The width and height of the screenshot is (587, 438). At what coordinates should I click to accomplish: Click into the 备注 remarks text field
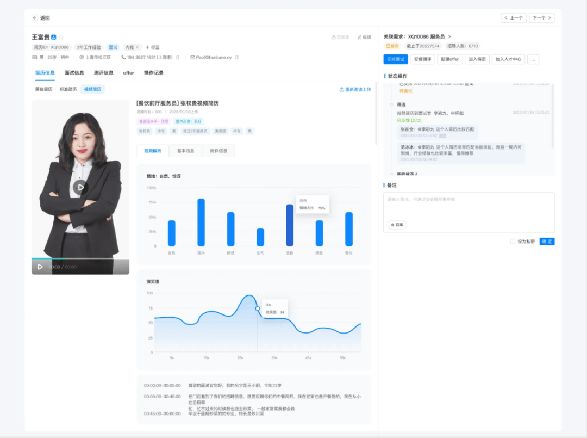(469, 207)
